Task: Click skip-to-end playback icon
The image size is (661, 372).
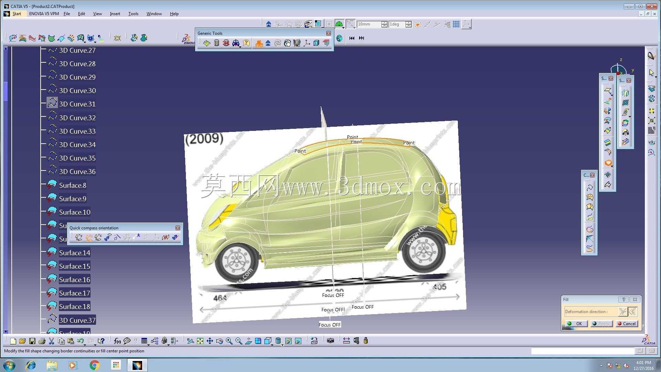Action: pos(361,38)
